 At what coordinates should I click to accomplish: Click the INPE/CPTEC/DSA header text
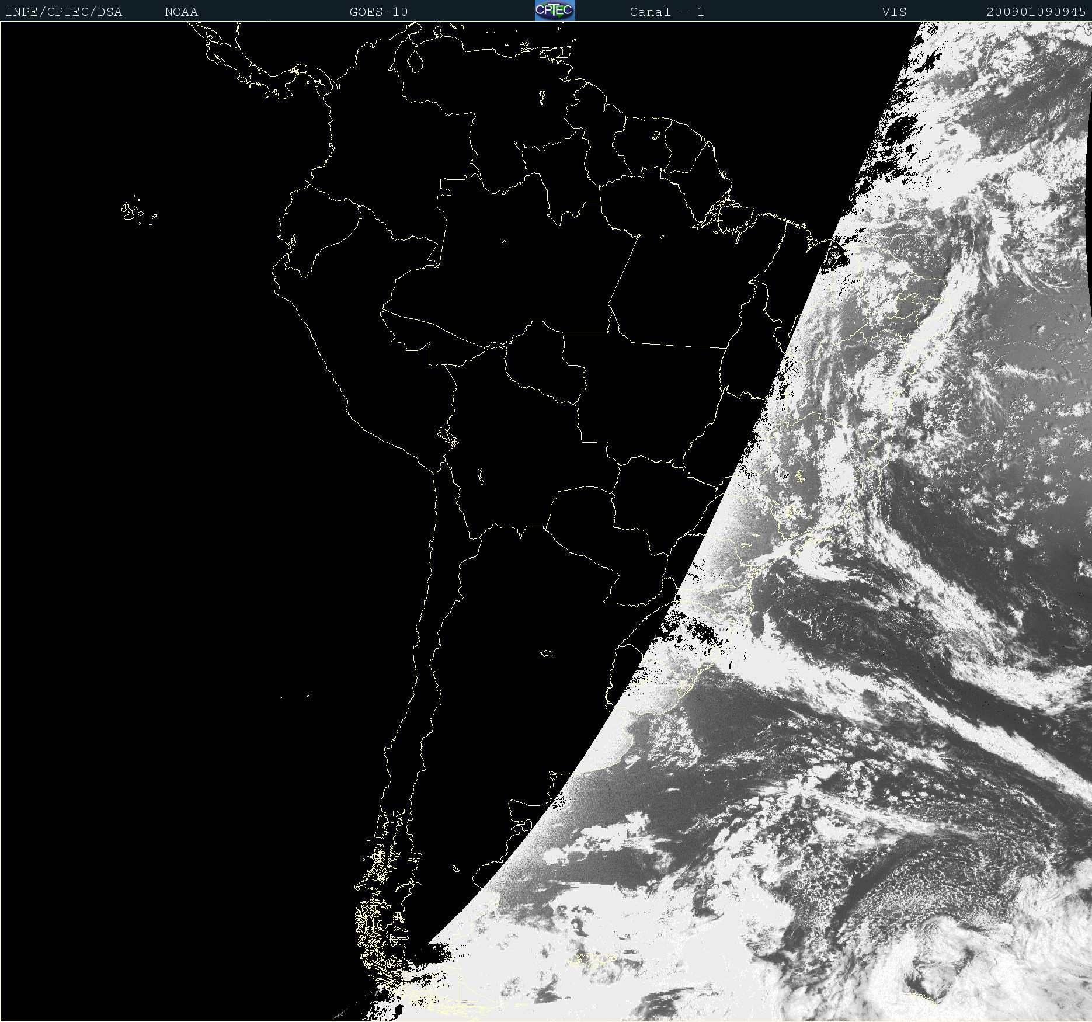click(64, 12)
